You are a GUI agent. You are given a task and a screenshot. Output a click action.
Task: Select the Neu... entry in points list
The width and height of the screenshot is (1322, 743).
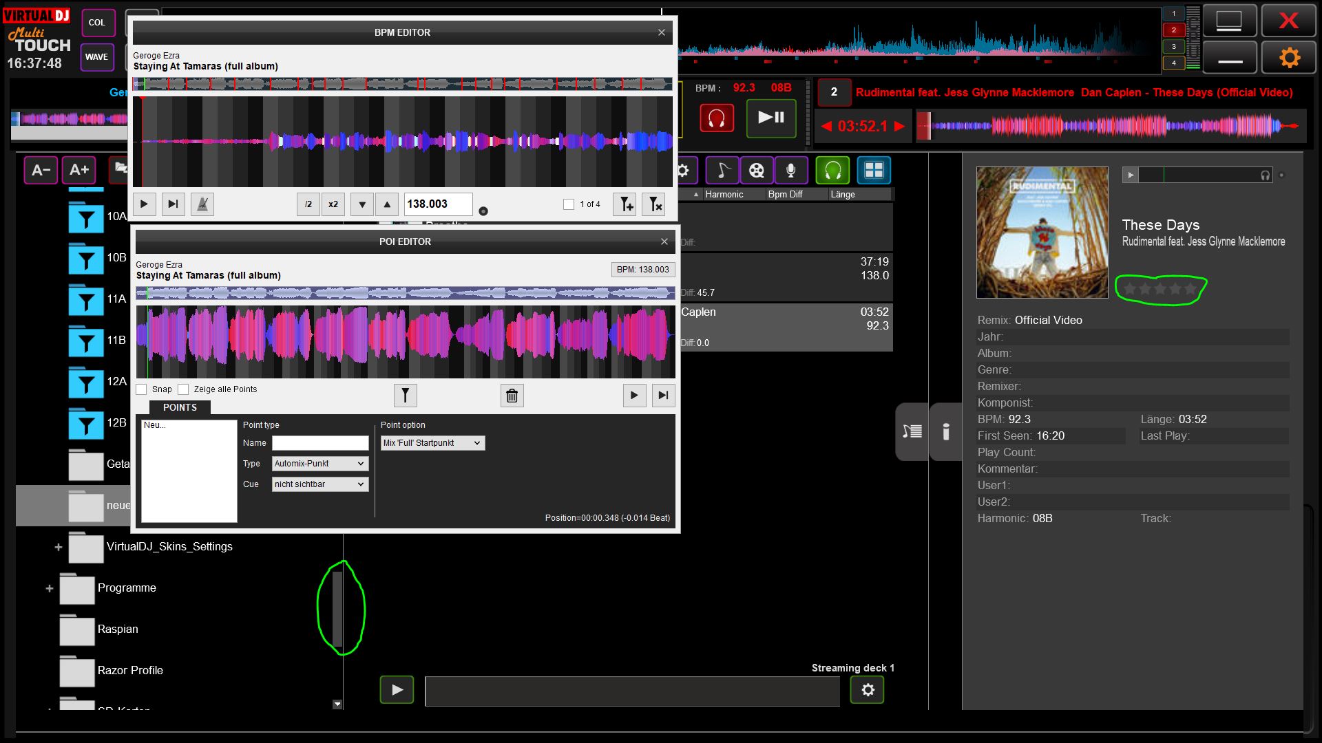click(155, 425)
